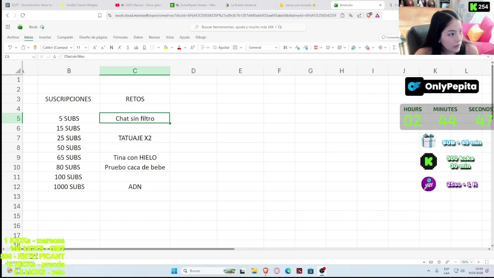
Task: Click the fx insert function button
Action: coord(55,57)
